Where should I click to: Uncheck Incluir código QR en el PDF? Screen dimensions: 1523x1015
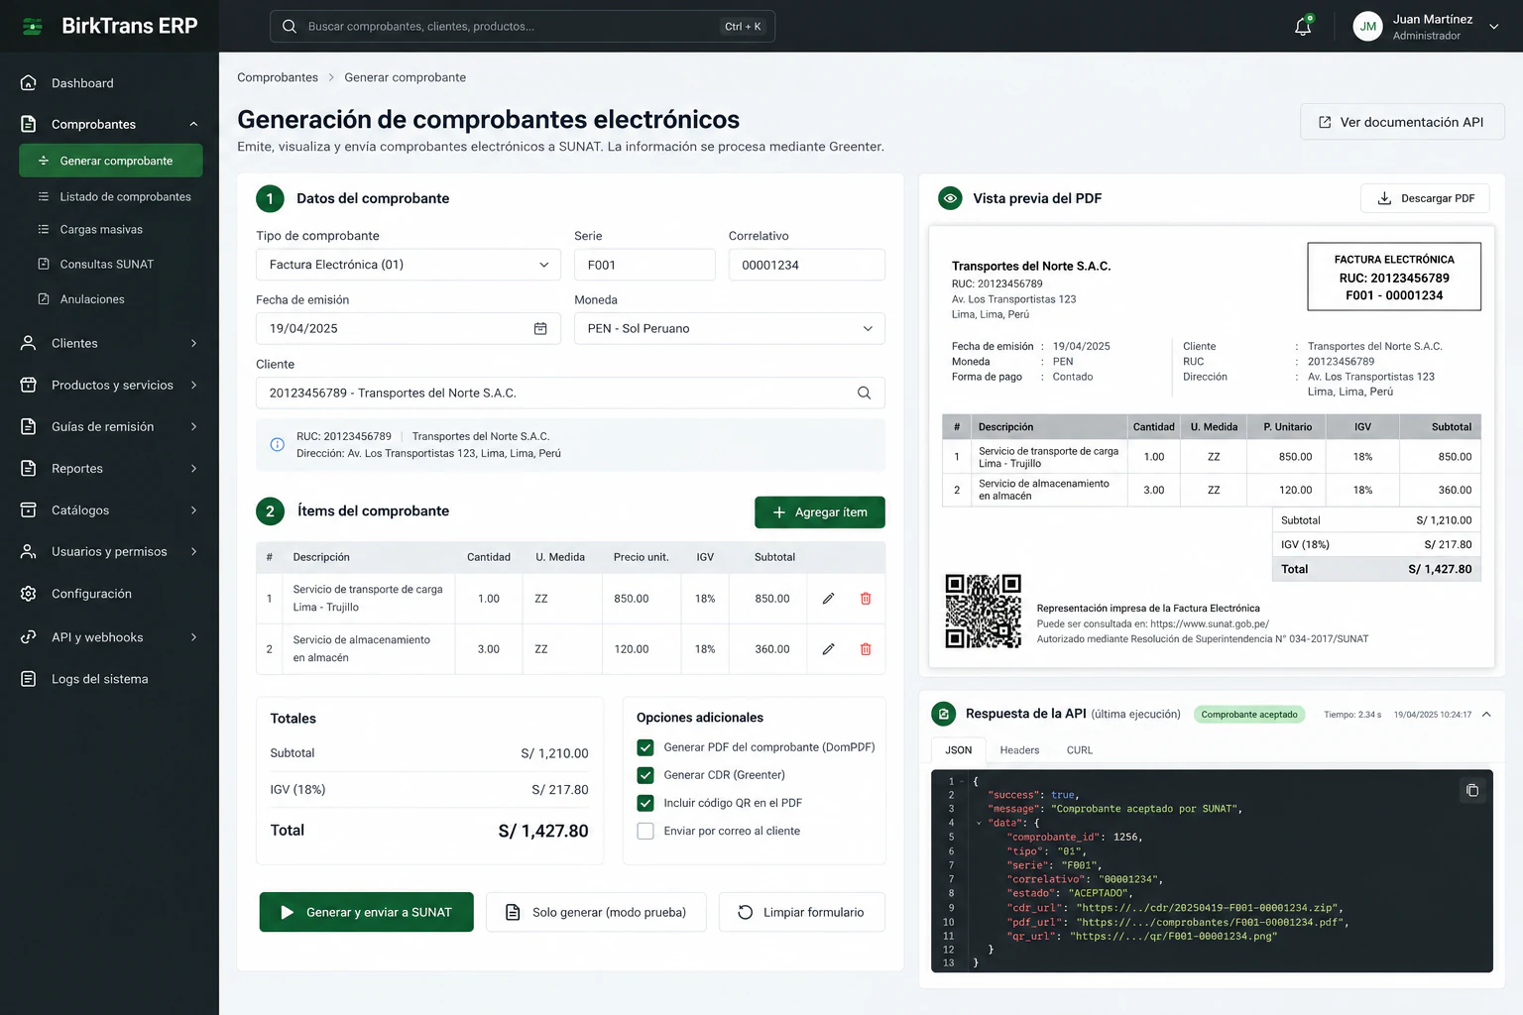[645, 803]
